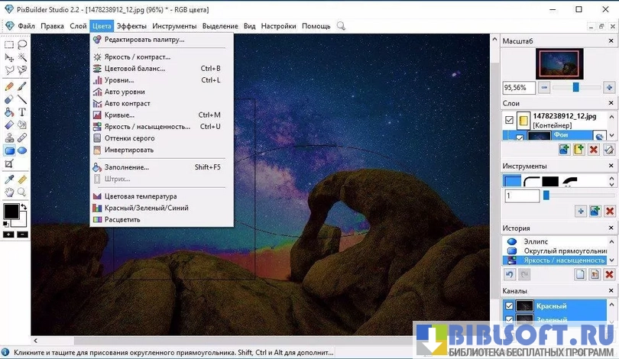Select the rectangular marquee selection tool
The height and width of the screenshot is (359, 619).
click(x=9, y=44)
